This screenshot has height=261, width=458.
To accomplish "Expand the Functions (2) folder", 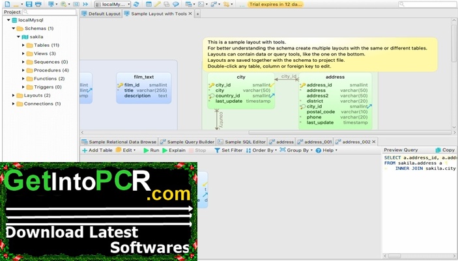I will (x=23, y=79).
